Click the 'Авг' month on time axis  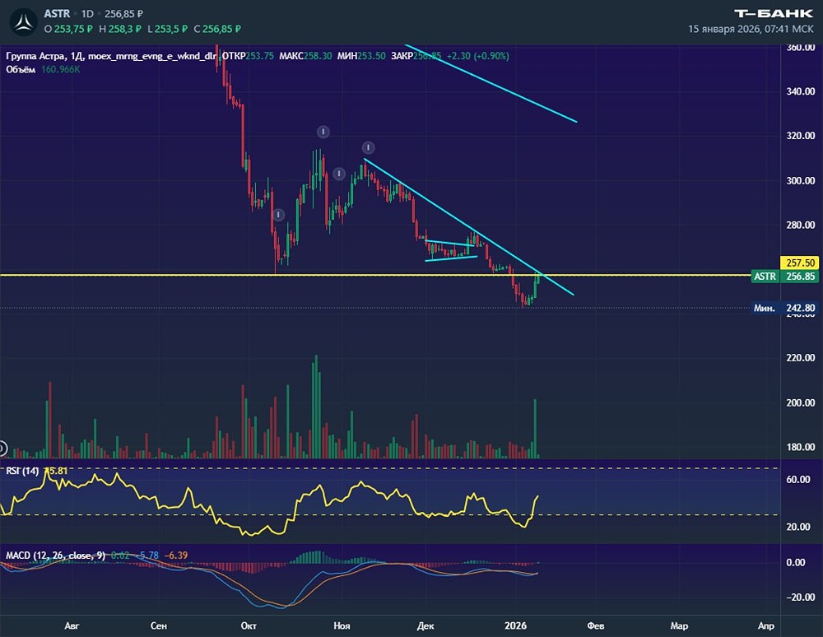72,625
